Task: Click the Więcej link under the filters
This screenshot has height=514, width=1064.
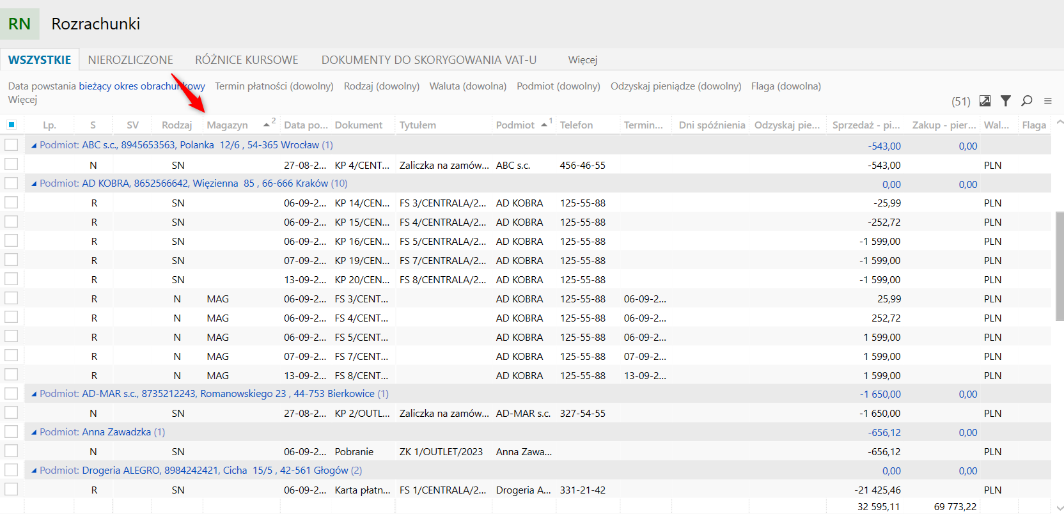Action: click(x=22, y=100)
